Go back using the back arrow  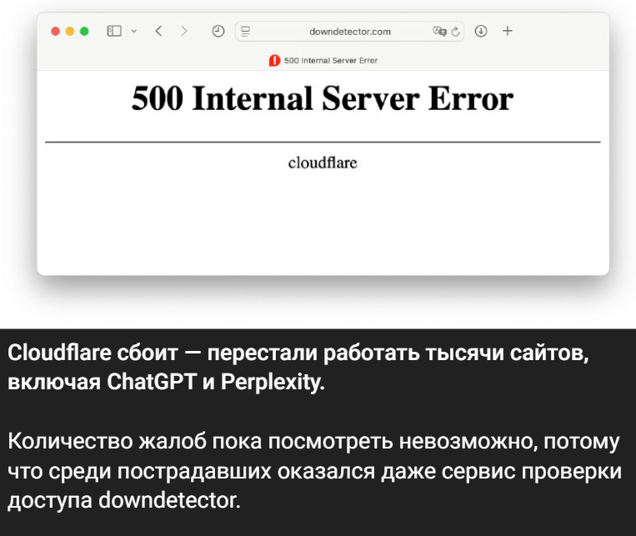[x=158, y=31]
